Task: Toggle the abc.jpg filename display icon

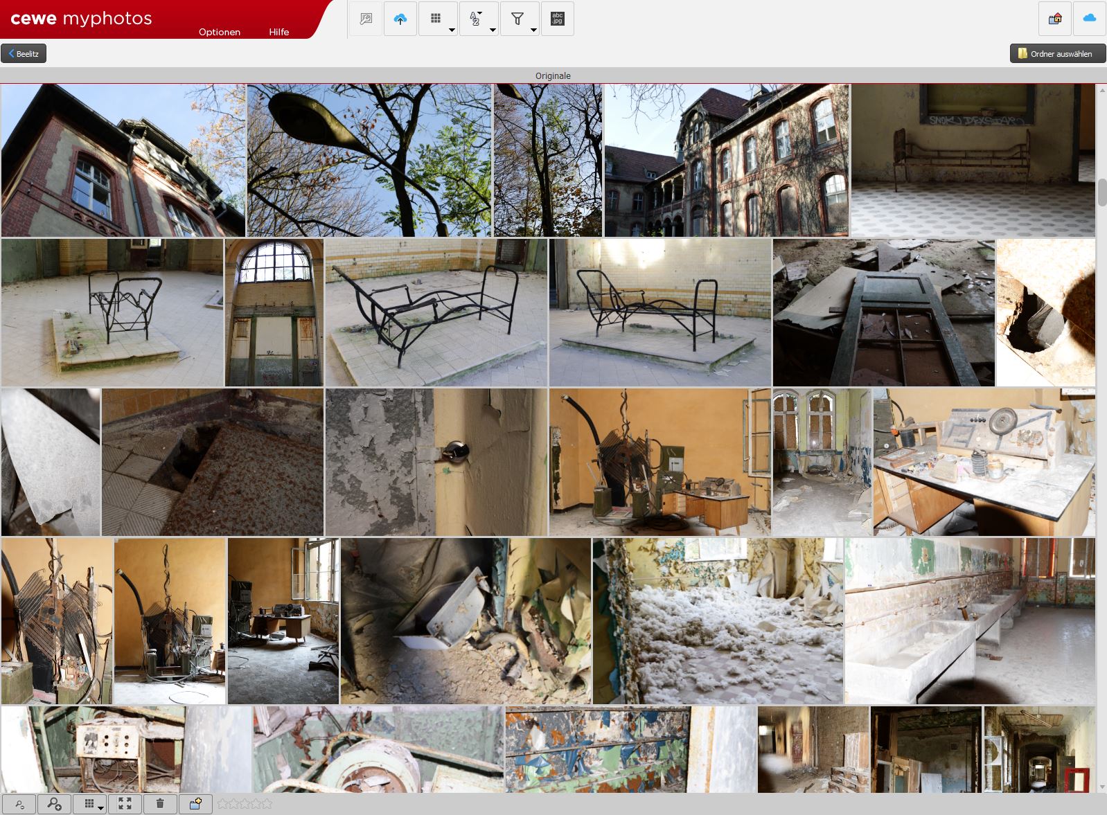Action: 557,19
